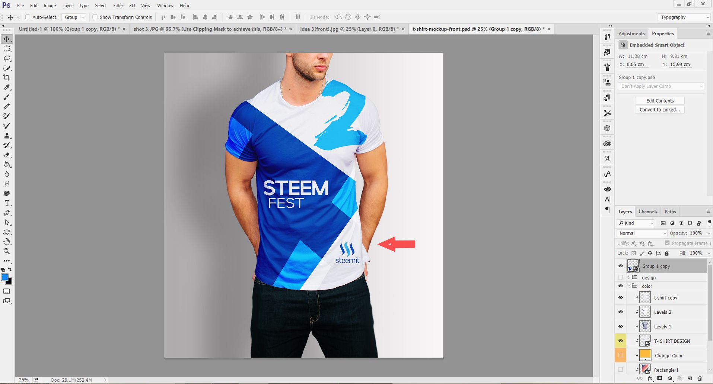Switch to the Channels tab
This screenshot has width=713, height=384.
[x=648, y=212]
